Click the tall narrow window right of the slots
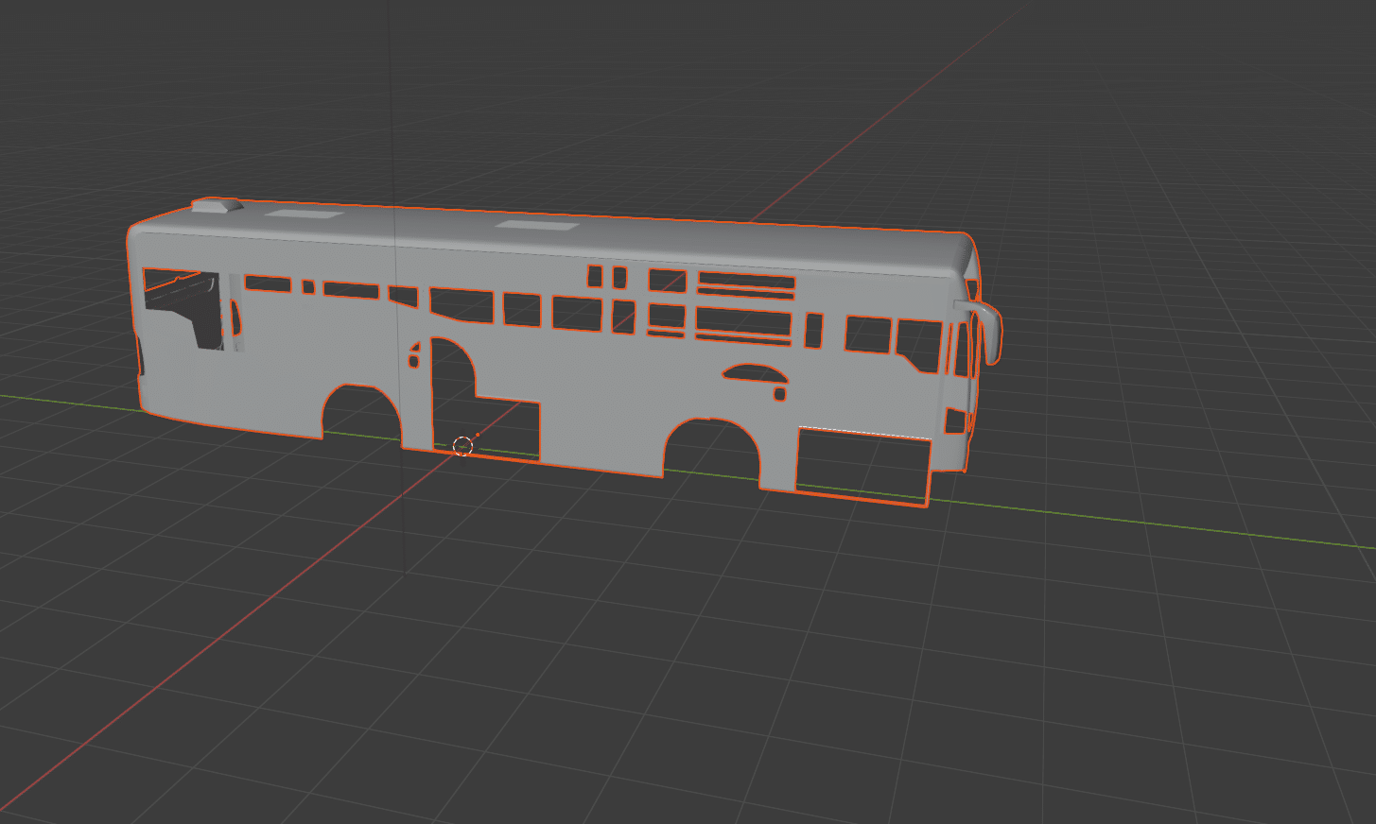This screenshot has height=824, width=1376. point(813,330)
